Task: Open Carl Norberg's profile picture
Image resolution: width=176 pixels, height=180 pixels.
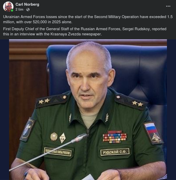Action: coord(8,7)
